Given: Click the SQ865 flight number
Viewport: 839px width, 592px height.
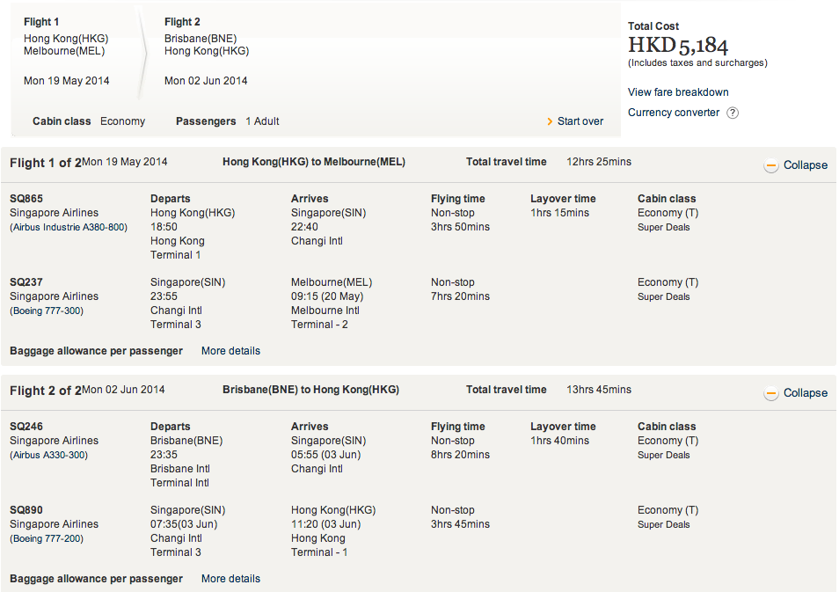Looking at the screenshot, I should (26, 199).
